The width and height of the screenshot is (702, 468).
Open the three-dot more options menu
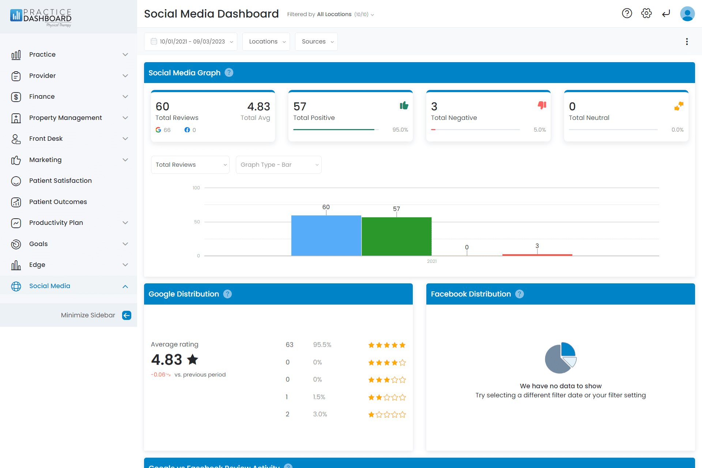pyautogui.click(x=687, y=42)
